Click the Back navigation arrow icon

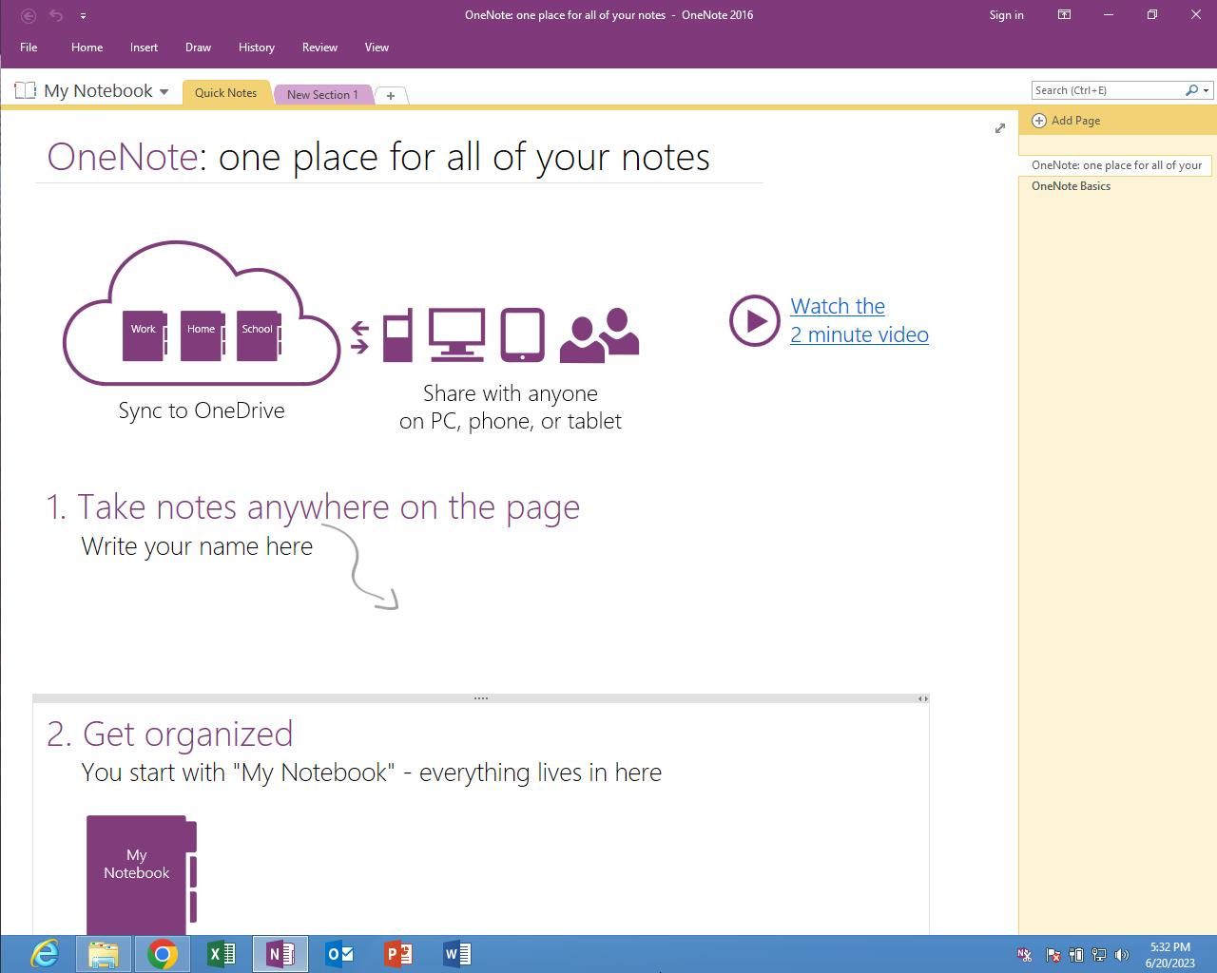(x=29, y=15)
